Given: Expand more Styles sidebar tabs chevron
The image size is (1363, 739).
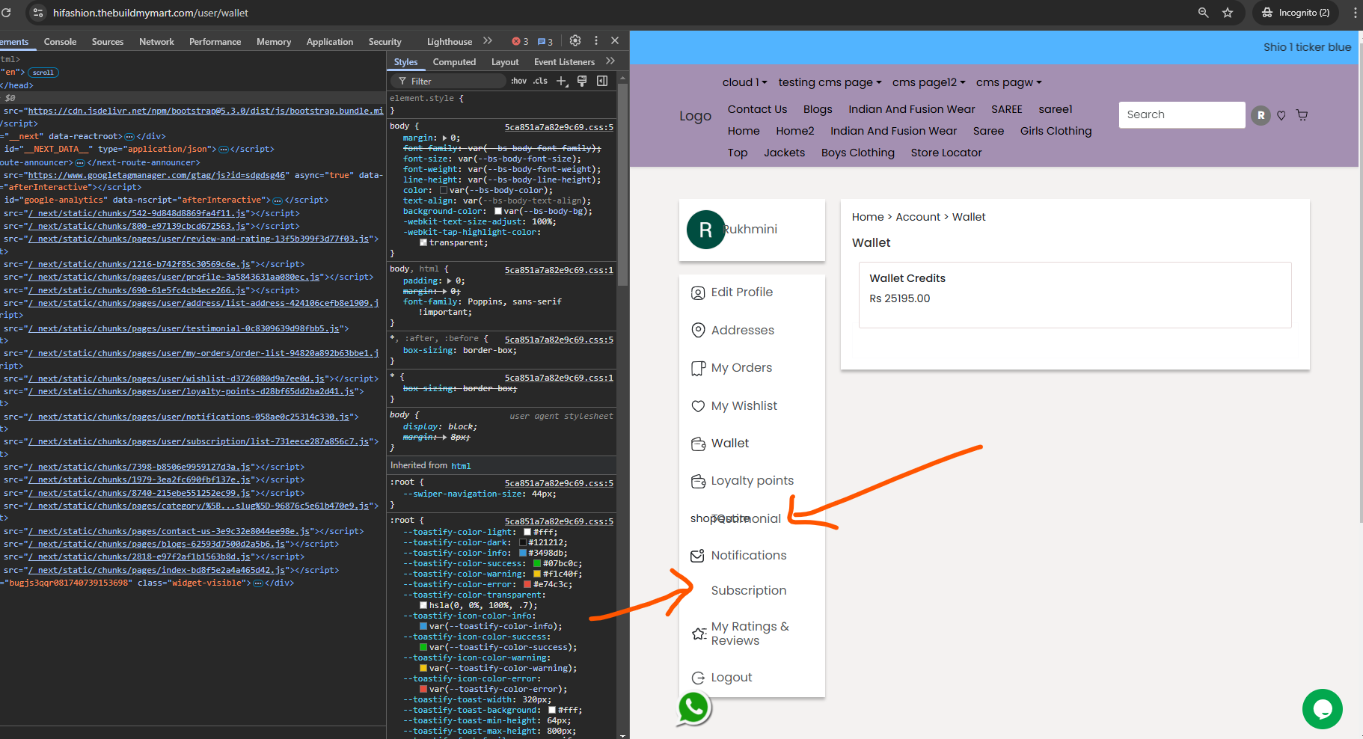Looking at the screenshot, I should 610,61.
